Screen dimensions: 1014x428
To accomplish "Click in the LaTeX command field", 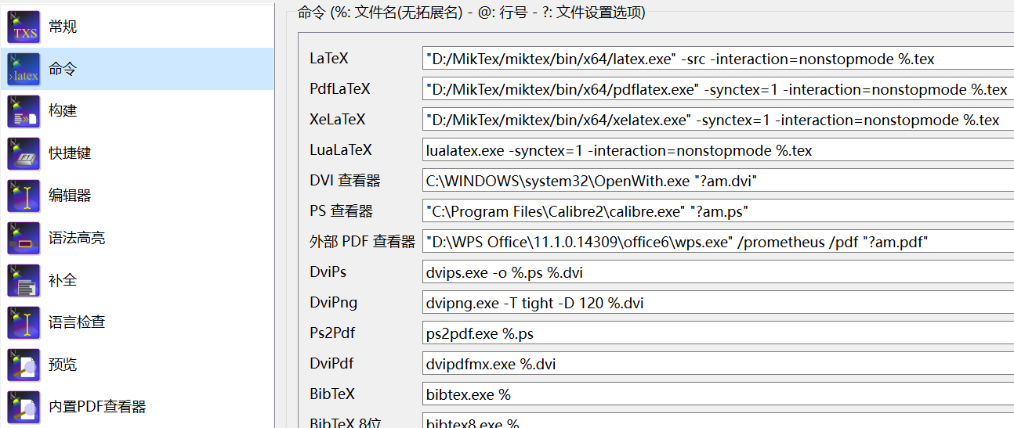I will tap(718, 59).
